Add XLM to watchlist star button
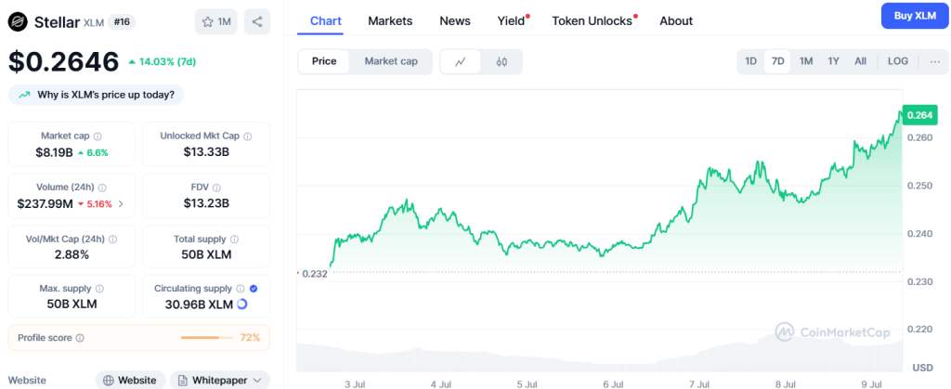 click(x=215, y=21)
